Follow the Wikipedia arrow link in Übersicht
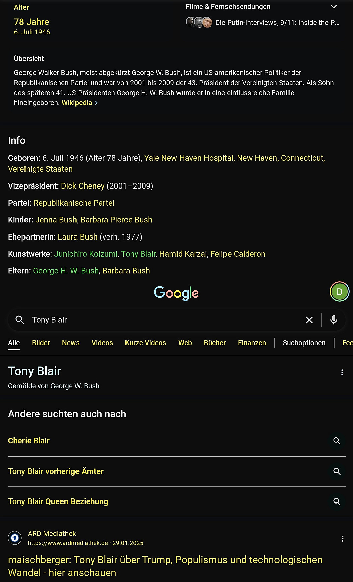 80,103
